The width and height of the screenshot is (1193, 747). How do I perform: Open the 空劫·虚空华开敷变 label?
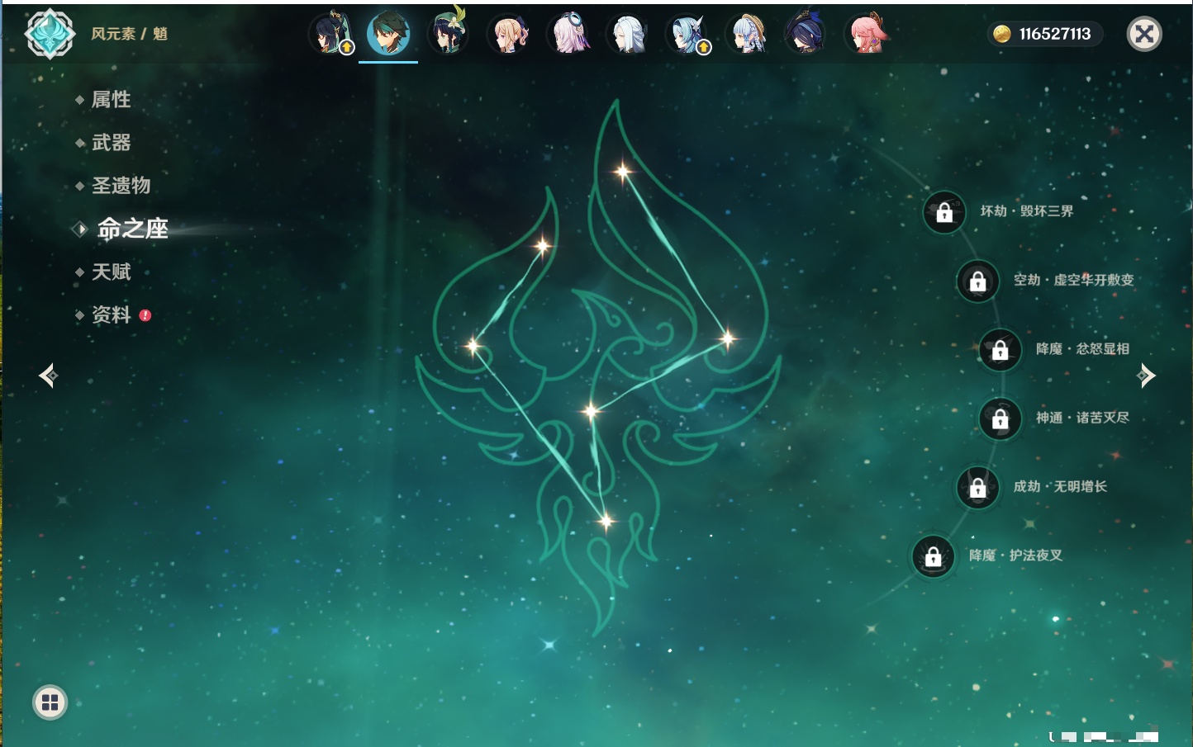point(1074,280)
